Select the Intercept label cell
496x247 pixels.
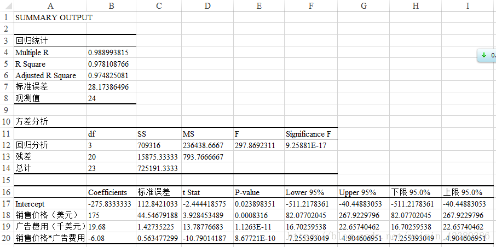[50, 204]
